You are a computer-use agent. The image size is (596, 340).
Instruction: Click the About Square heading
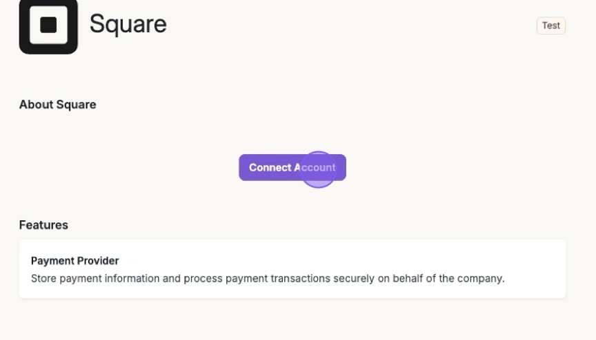click(x=57, y=105)
